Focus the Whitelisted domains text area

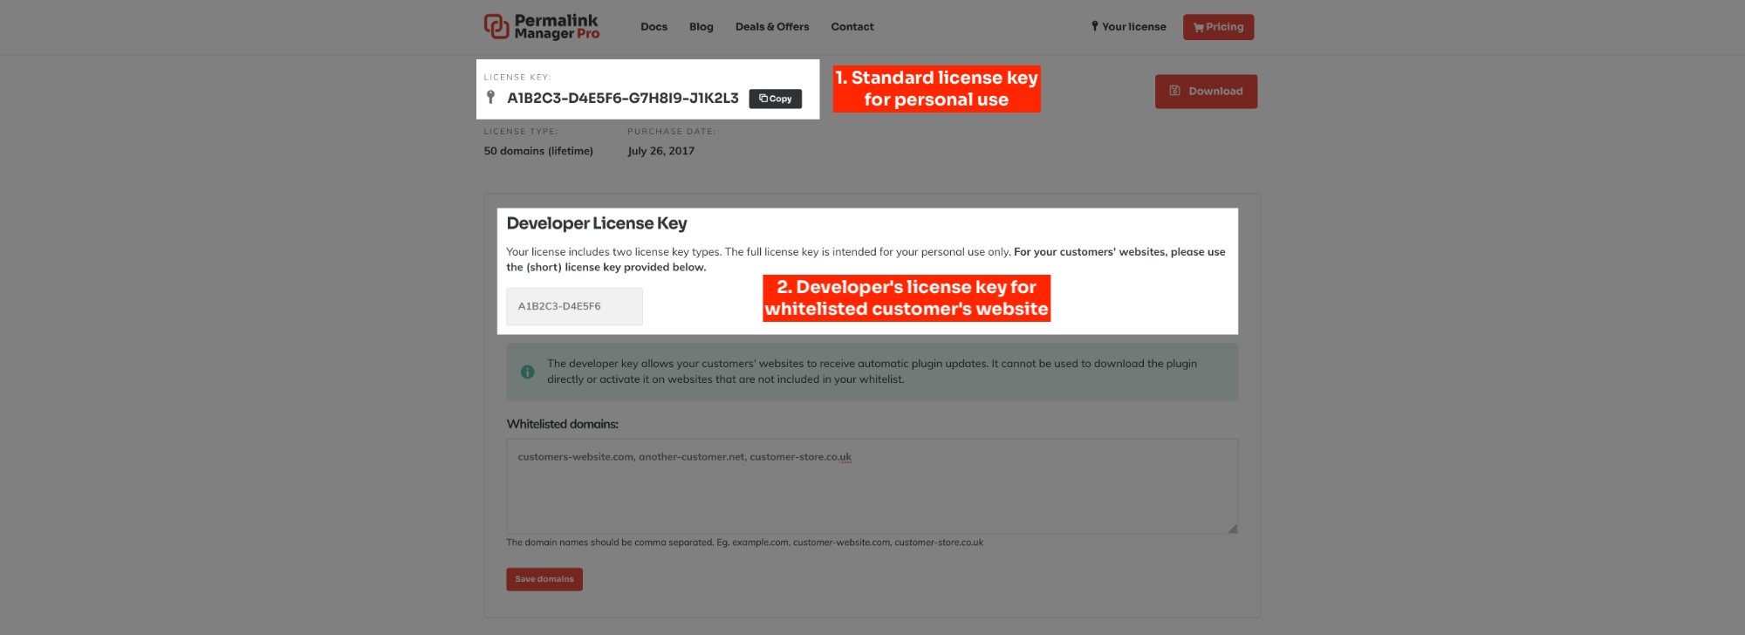coord(872,487)
